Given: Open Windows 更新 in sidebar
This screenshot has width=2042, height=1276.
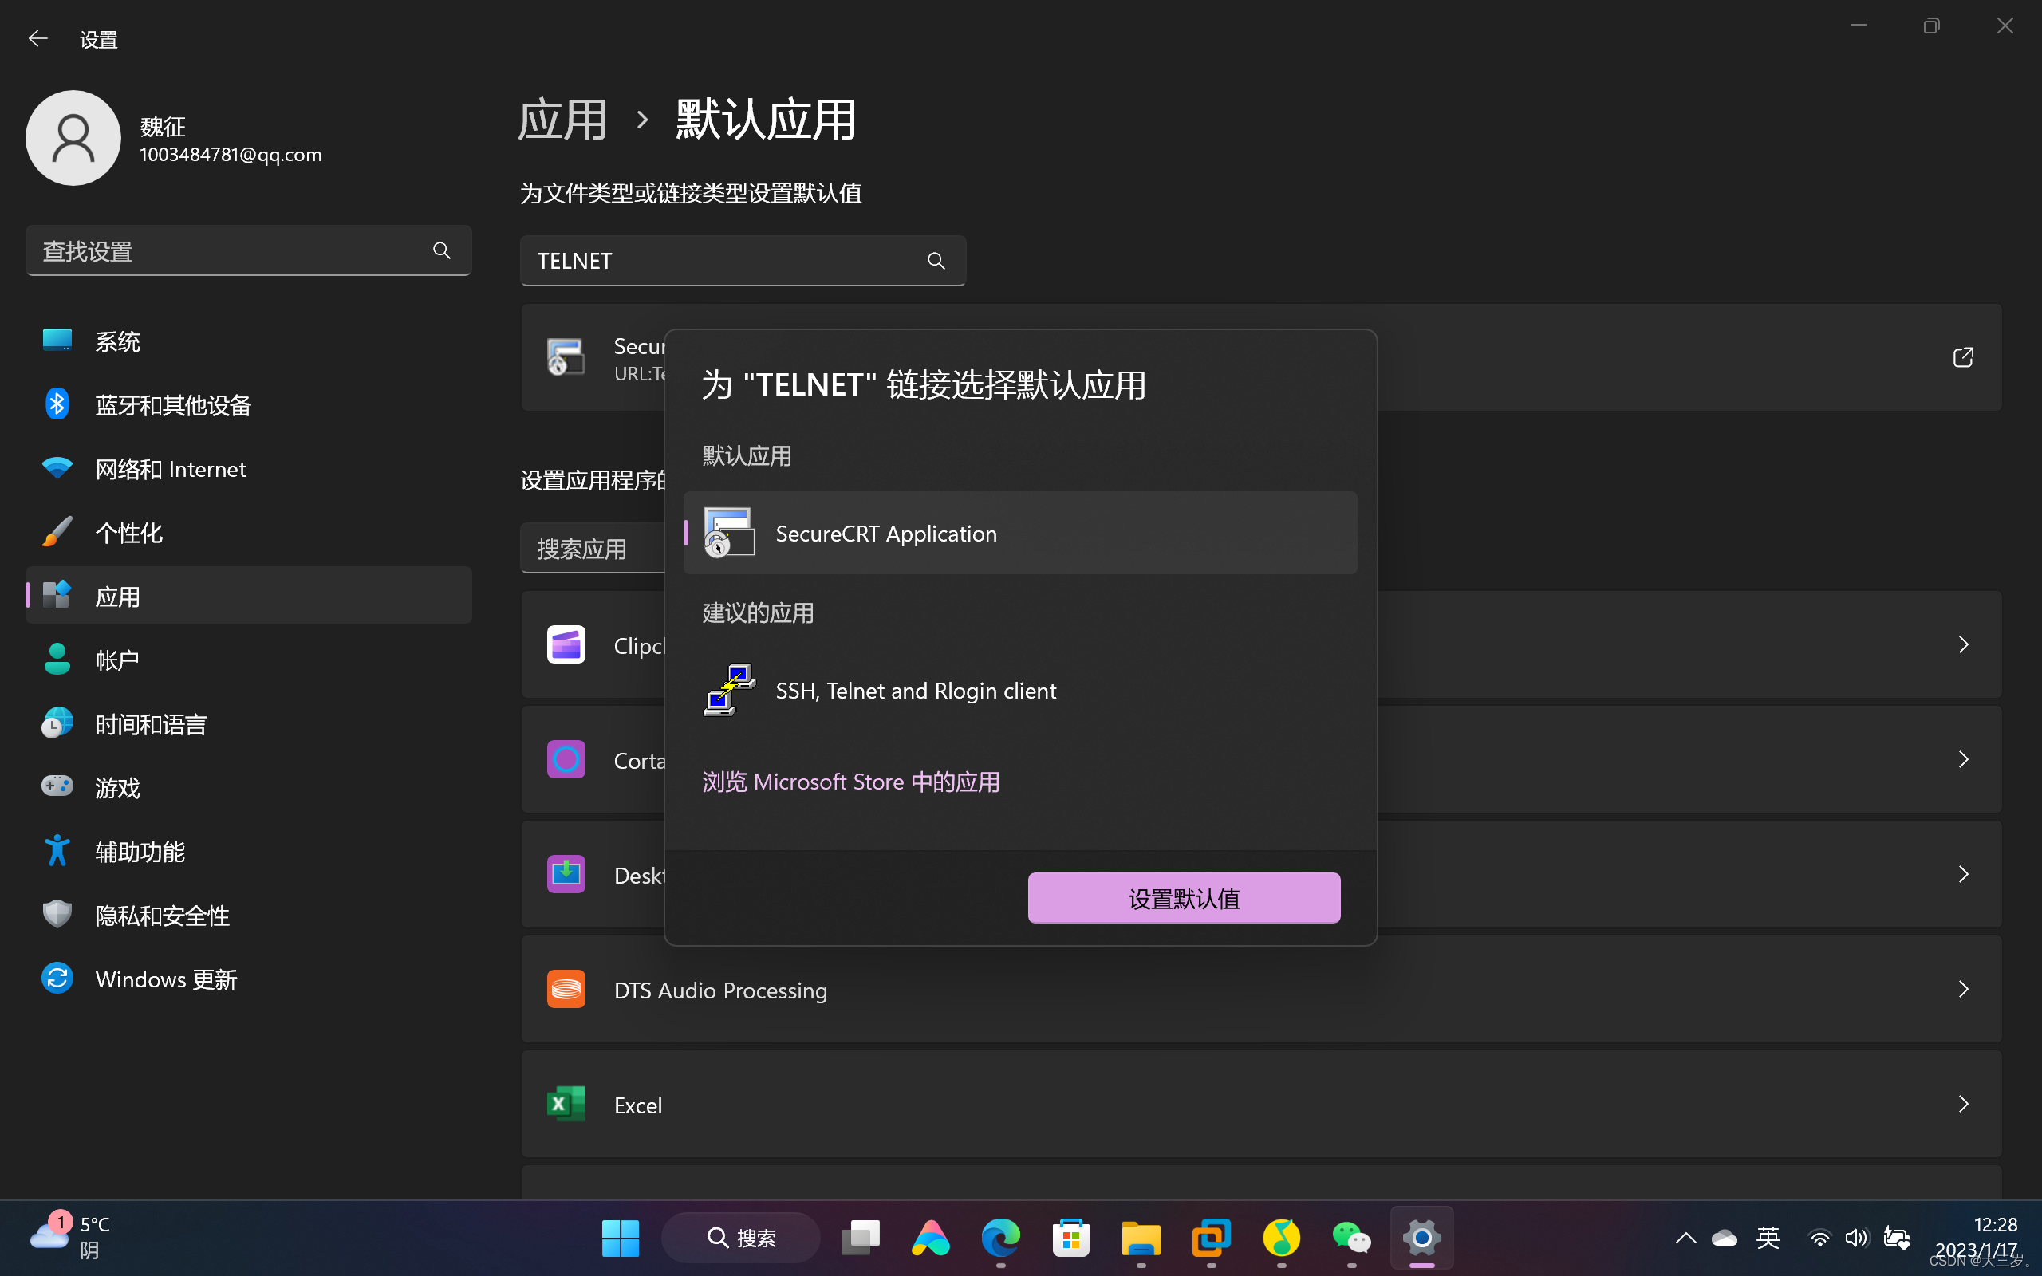Looking at the screenshot, I should click(165, 979).
